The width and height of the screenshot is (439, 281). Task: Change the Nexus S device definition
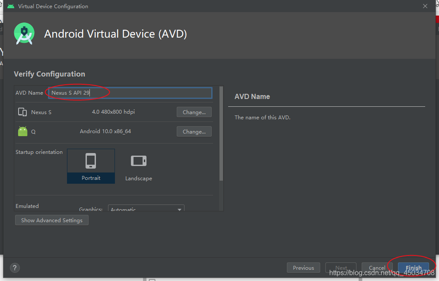(x=194, y=112)
